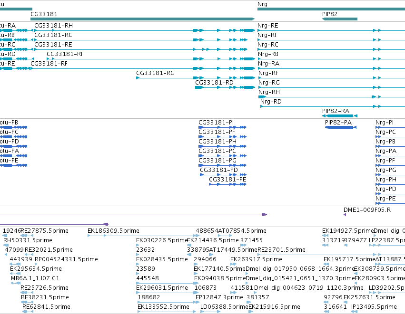The width and height of the screenshot is (405, 314).
Task: Click the CG33181-RF transcript
Action: (143, 68)
